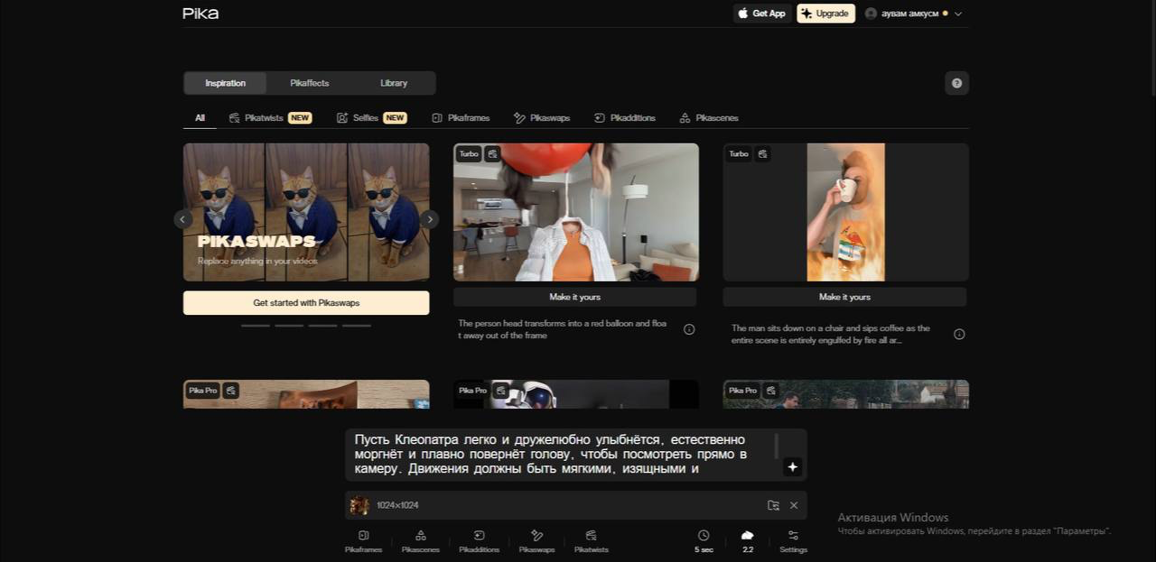Open the help question mark icon
The height and width of the screenshot is (562, 1156).
(x=956, y=83)
